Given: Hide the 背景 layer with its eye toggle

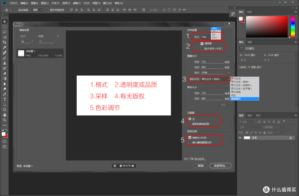Looking at the screenshot, I should 240,138.
